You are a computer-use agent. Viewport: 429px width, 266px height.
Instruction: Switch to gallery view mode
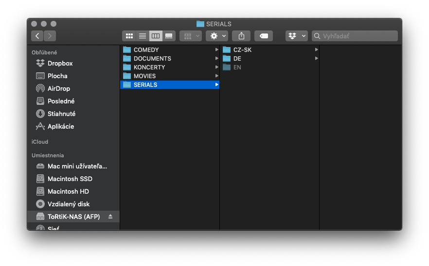click(x=169, y=36)
